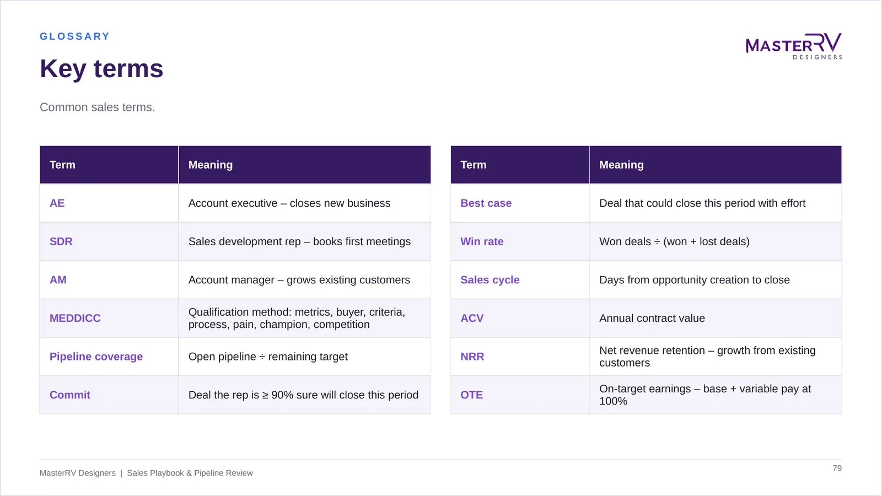Viewport: 882px width, 496px height.
Task: Select the right table's Meaning header
Action: click(716, 165)
